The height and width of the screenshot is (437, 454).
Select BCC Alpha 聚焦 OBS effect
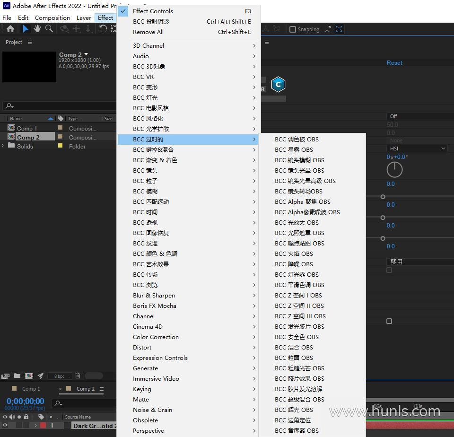coord(312,202)
